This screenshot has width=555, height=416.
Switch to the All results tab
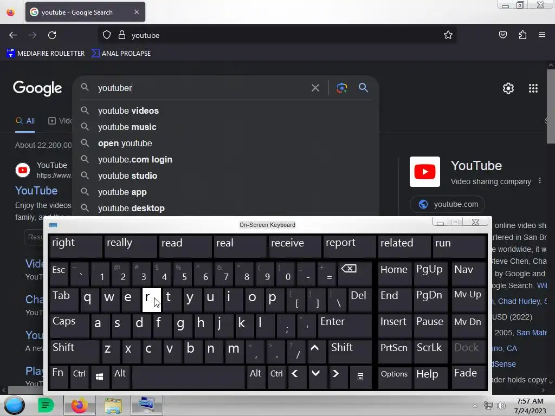click(25, 121)
